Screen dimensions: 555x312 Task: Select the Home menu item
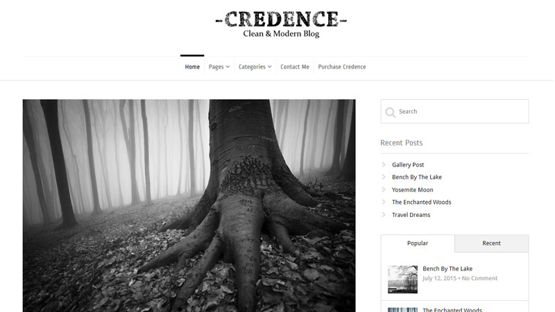tap(192, 67)
